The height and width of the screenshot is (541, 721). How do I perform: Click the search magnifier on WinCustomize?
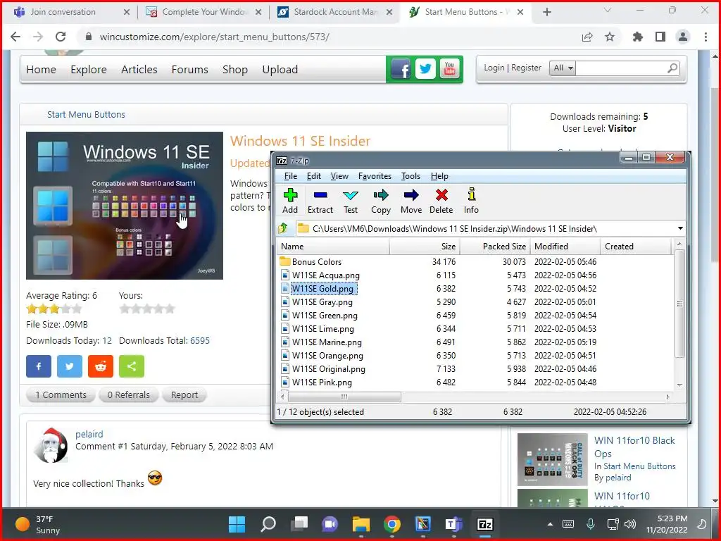(672, 68)
